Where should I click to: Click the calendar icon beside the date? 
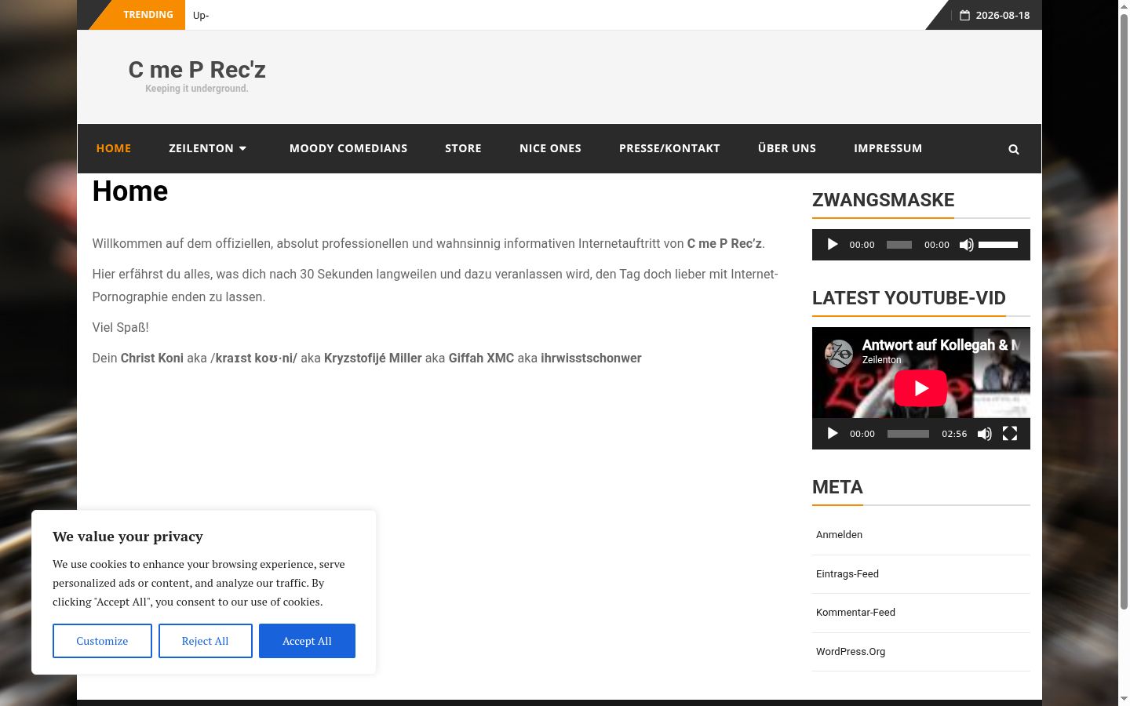click(x=964, y=15)
